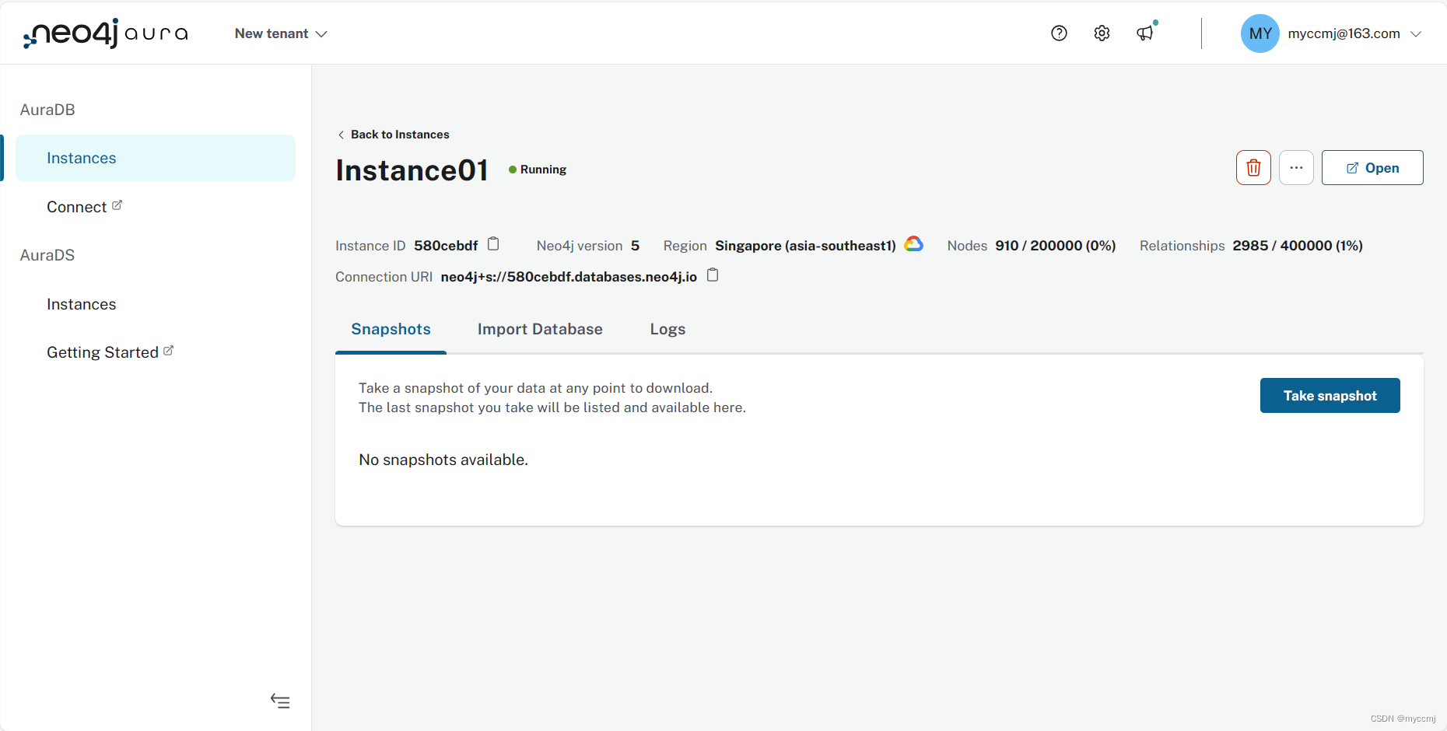Click the Neo4j version value 5
1447x731 pixels.
(x=635, y=246)
